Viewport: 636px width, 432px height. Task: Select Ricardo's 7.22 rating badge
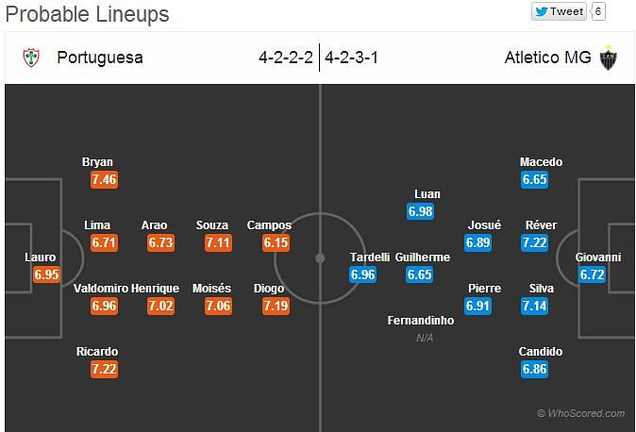point(104,369)
